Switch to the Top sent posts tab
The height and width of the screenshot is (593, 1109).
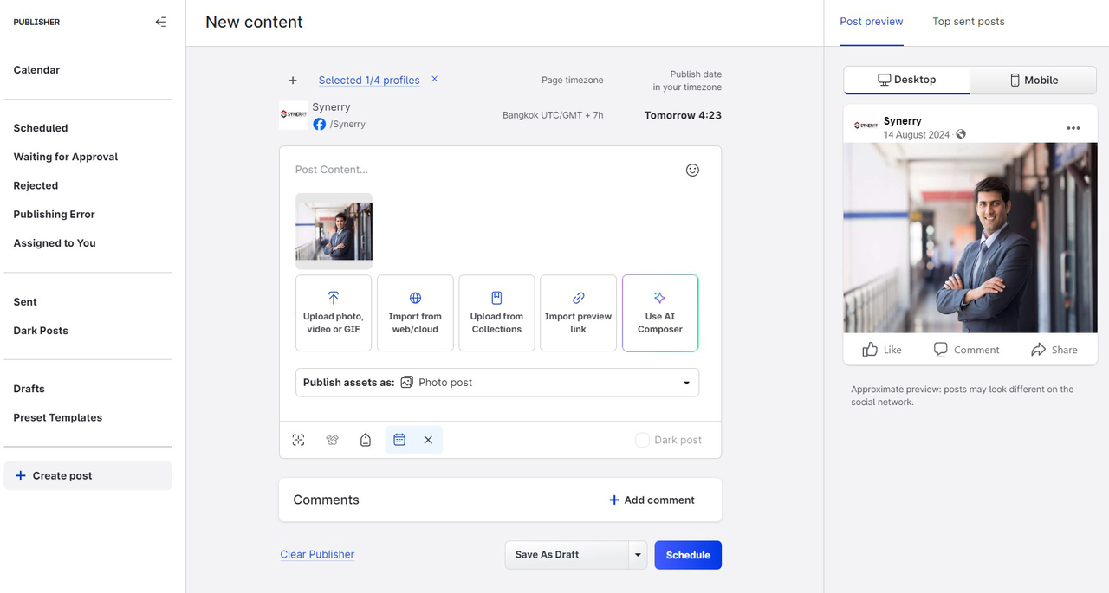(968, 22)
